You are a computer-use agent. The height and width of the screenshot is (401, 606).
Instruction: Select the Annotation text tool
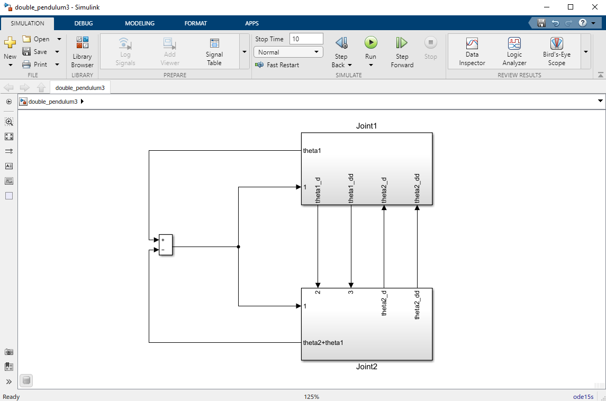(x=9, y=166)
